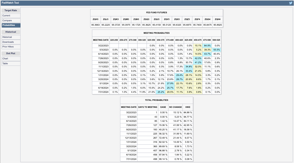
Task: Click the ZQH3 futures column header
Action: (95, 19)
